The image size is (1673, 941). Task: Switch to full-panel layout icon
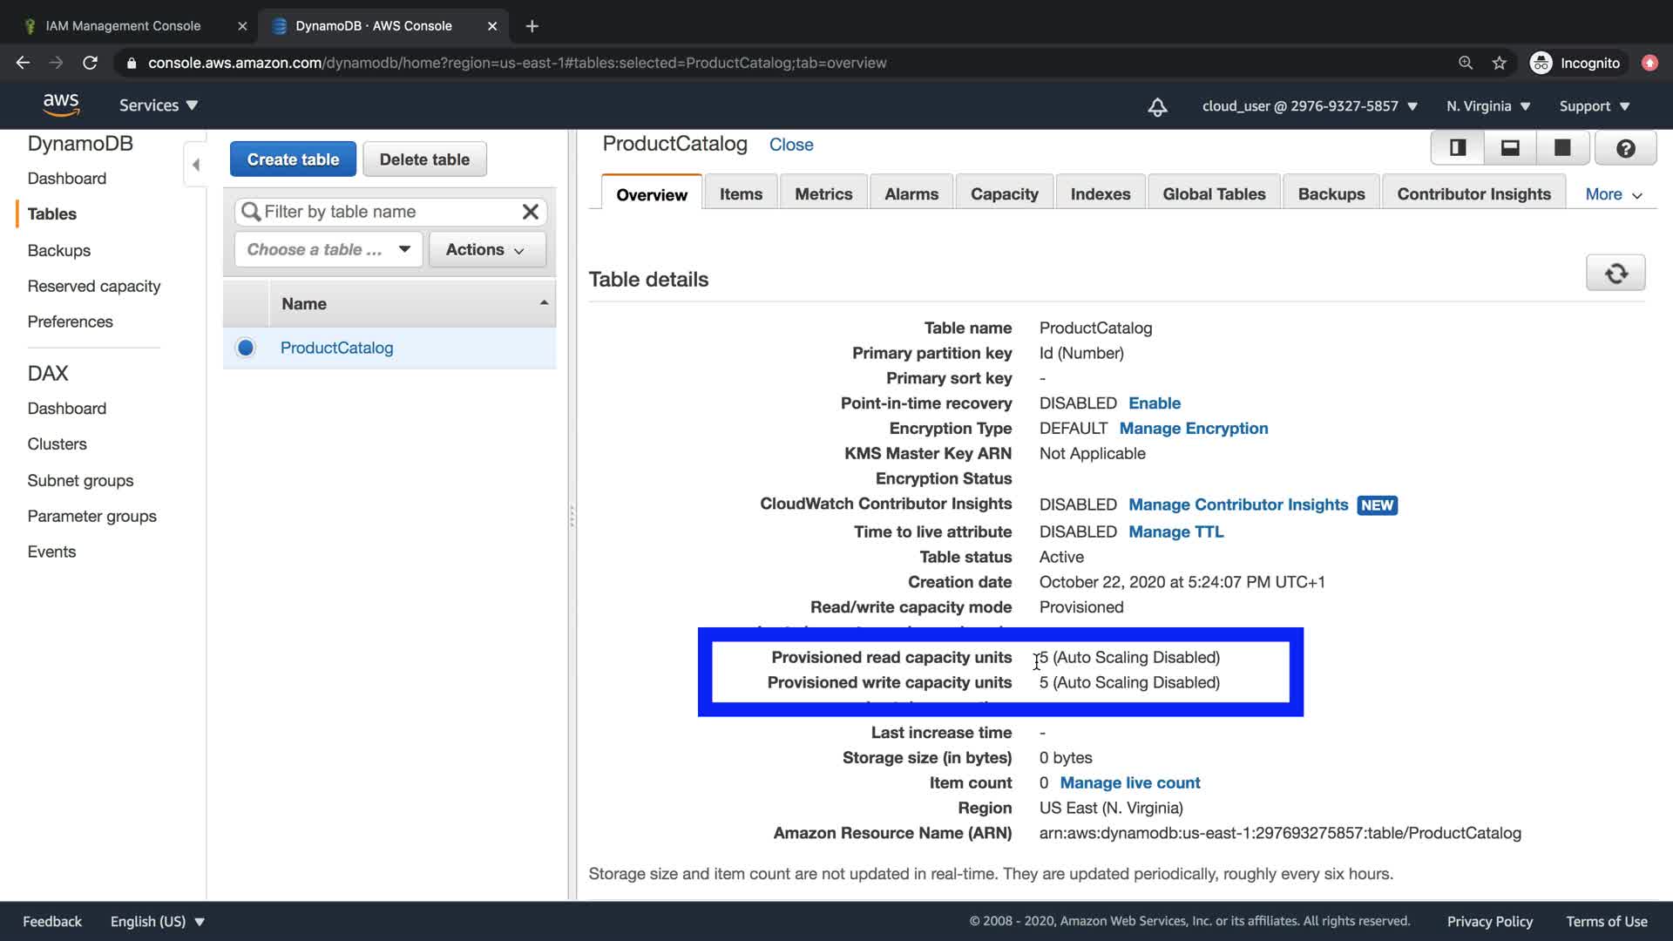(x=1562, y=148)
